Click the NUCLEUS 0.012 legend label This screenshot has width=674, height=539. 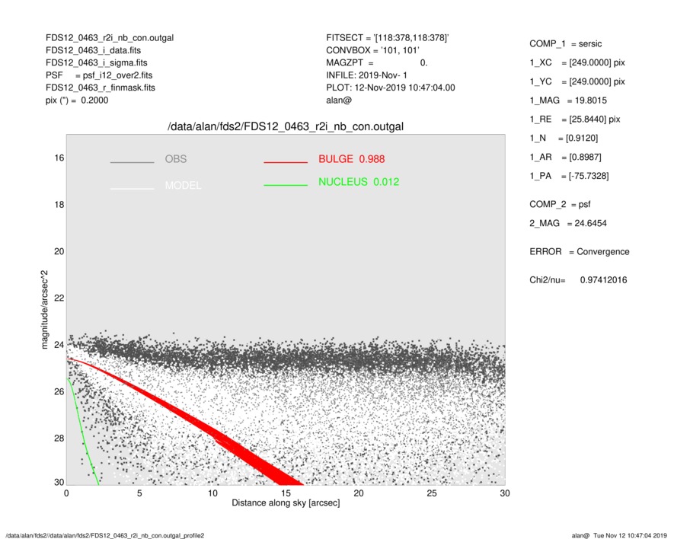coord(359,182)
